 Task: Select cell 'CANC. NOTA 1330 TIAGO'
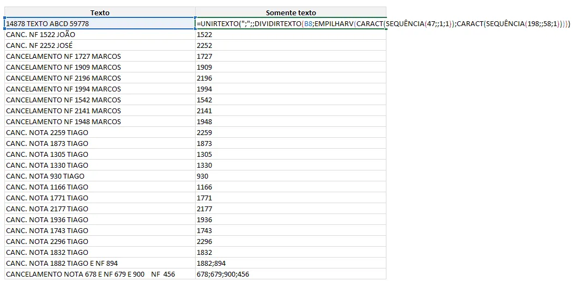(100, 165)
